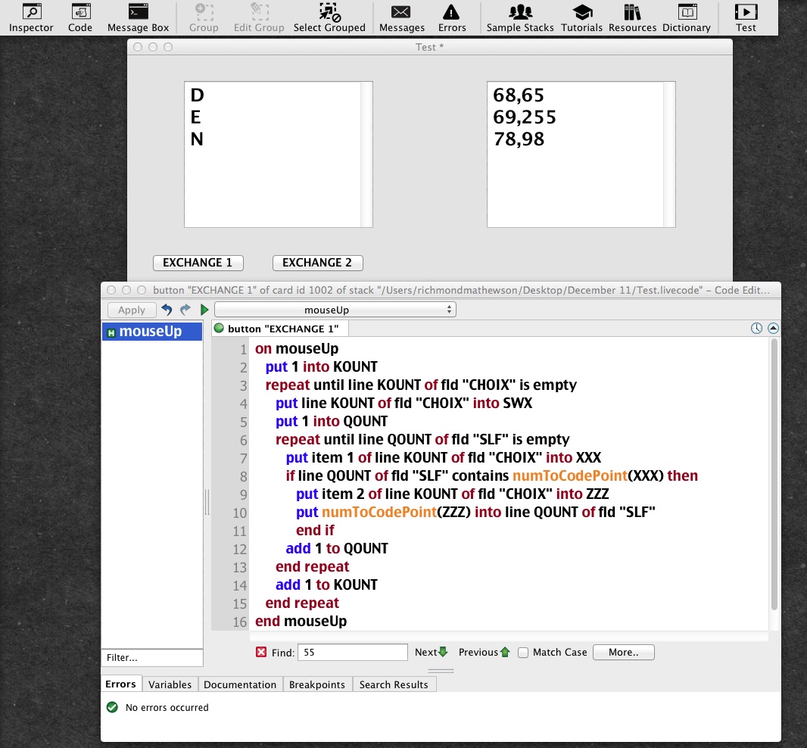The height and width of the screenshot is (748, 807).
Task: Open the mouseUp handler dropdown
Action: (335, 310)
